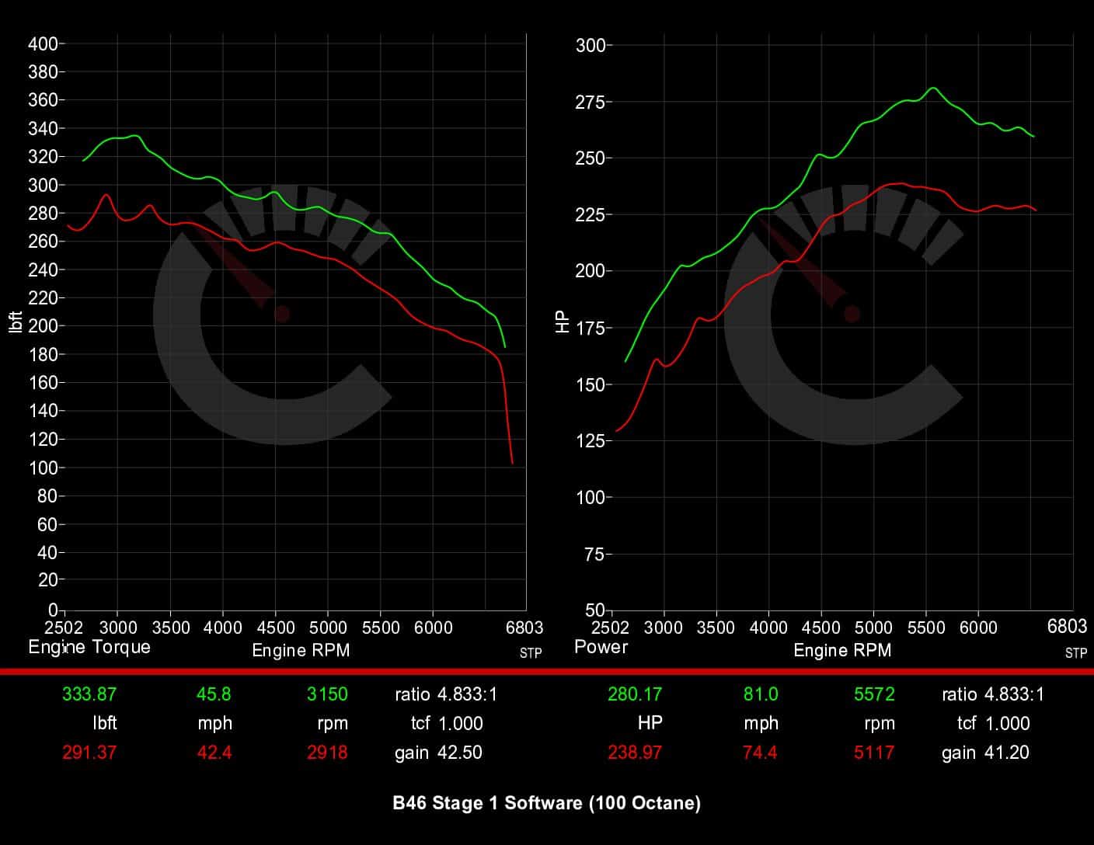Click the gauge watermark logo in power chart

point(843,315)
